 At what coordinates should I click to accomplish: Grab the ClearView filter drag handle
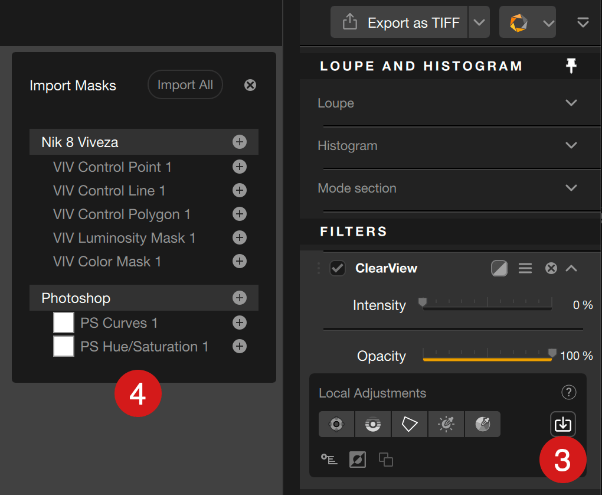coord(318,268)
